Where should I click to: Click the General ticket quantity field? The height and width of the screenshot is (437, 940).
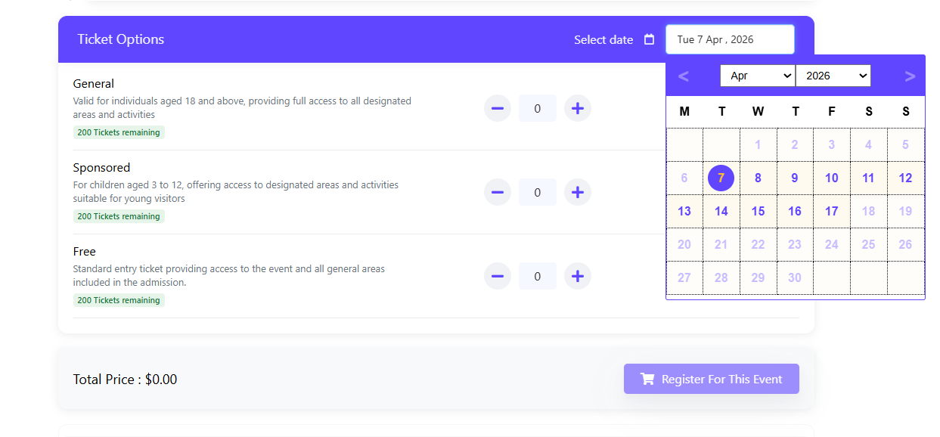click(537, 109)
